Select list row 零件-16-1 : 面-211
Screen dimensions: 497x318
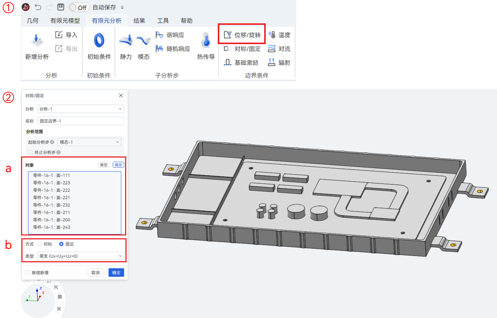pos(75,212)
